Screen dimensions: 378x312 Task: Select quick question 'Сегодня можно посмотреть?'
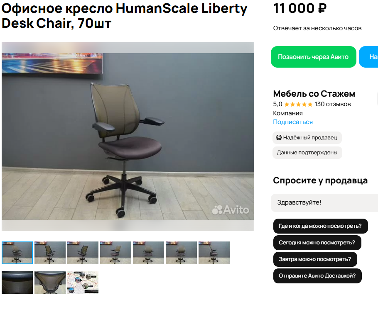(x=317, y=243)
